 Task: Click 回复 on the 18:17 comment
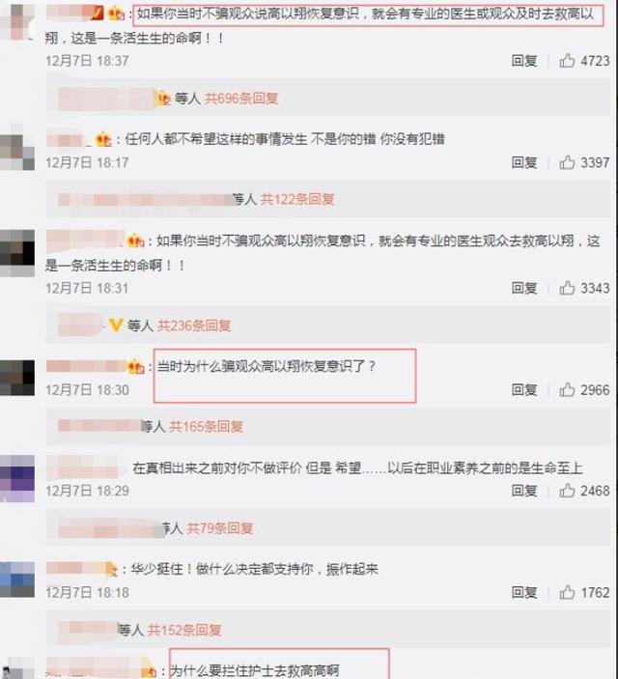coord(524,162)
